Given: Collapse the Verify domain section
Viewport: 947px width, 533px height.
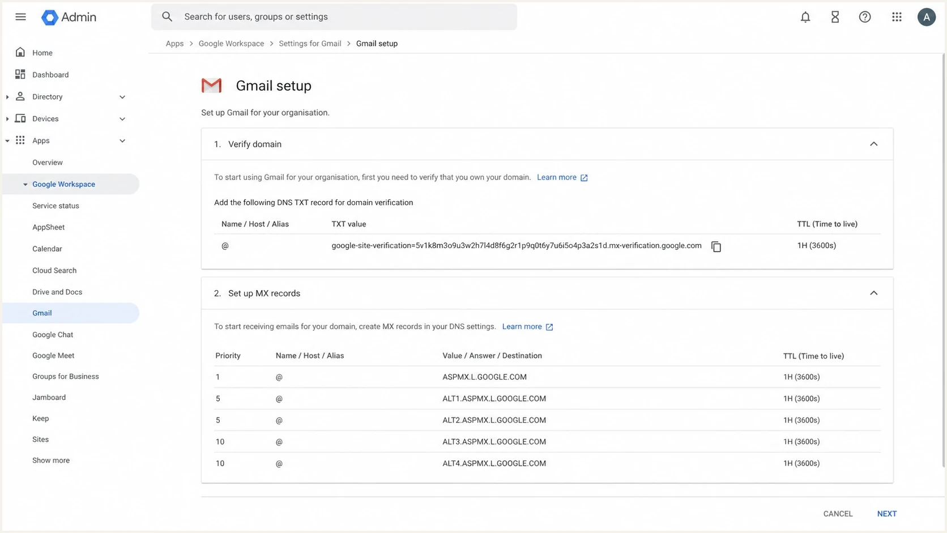Looking at the screenshot, I should point(874,144).
